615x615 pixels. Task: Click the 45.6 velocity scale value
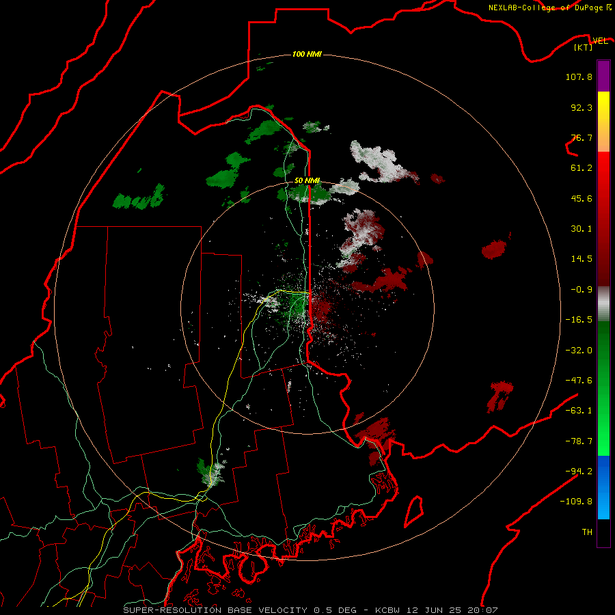click(x=582, y=198)
